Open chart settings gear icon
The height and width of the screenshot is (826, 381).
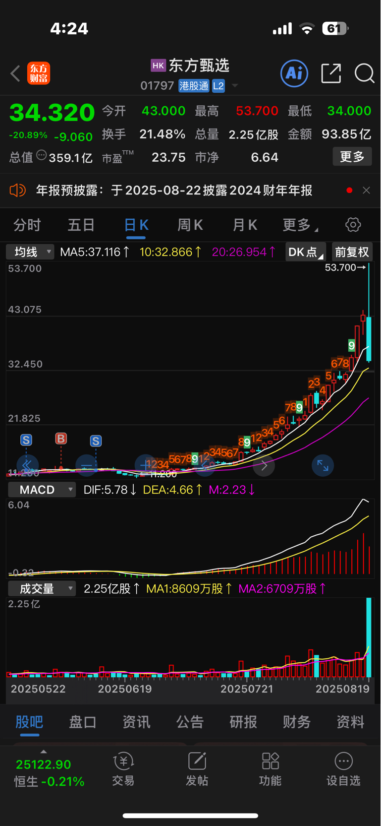353,225
